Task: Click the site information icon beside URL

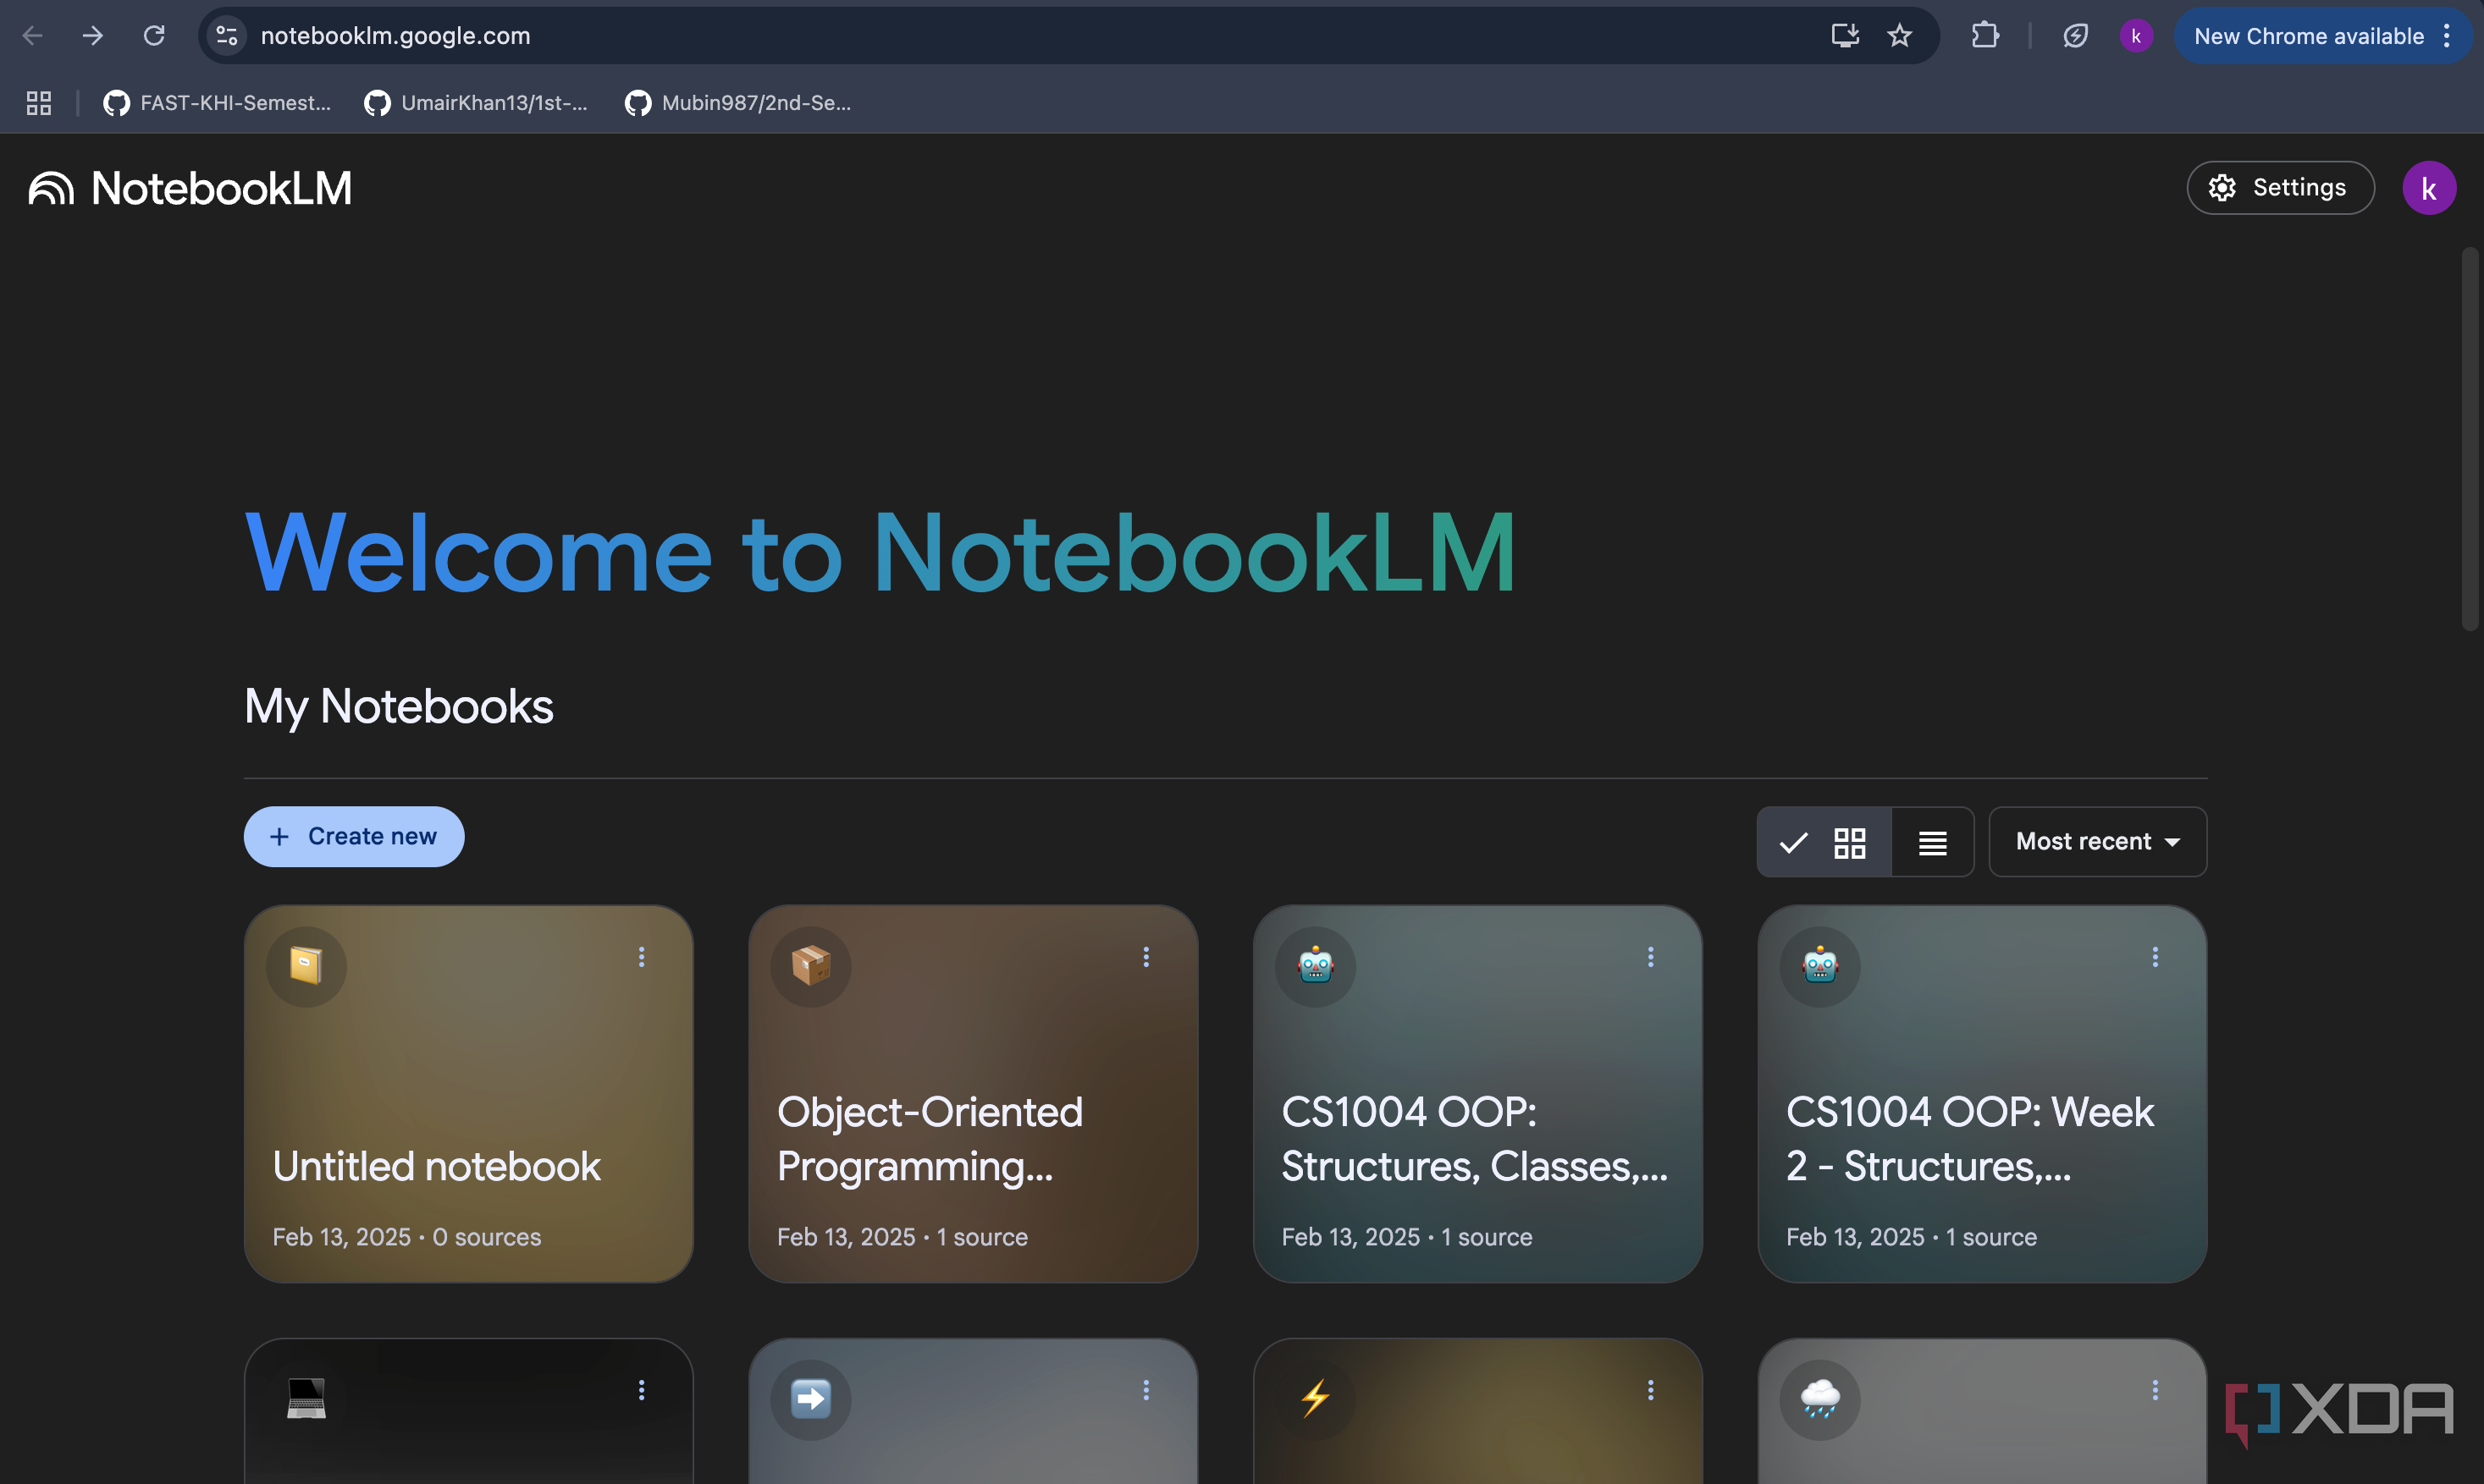Action: point(227,36)
